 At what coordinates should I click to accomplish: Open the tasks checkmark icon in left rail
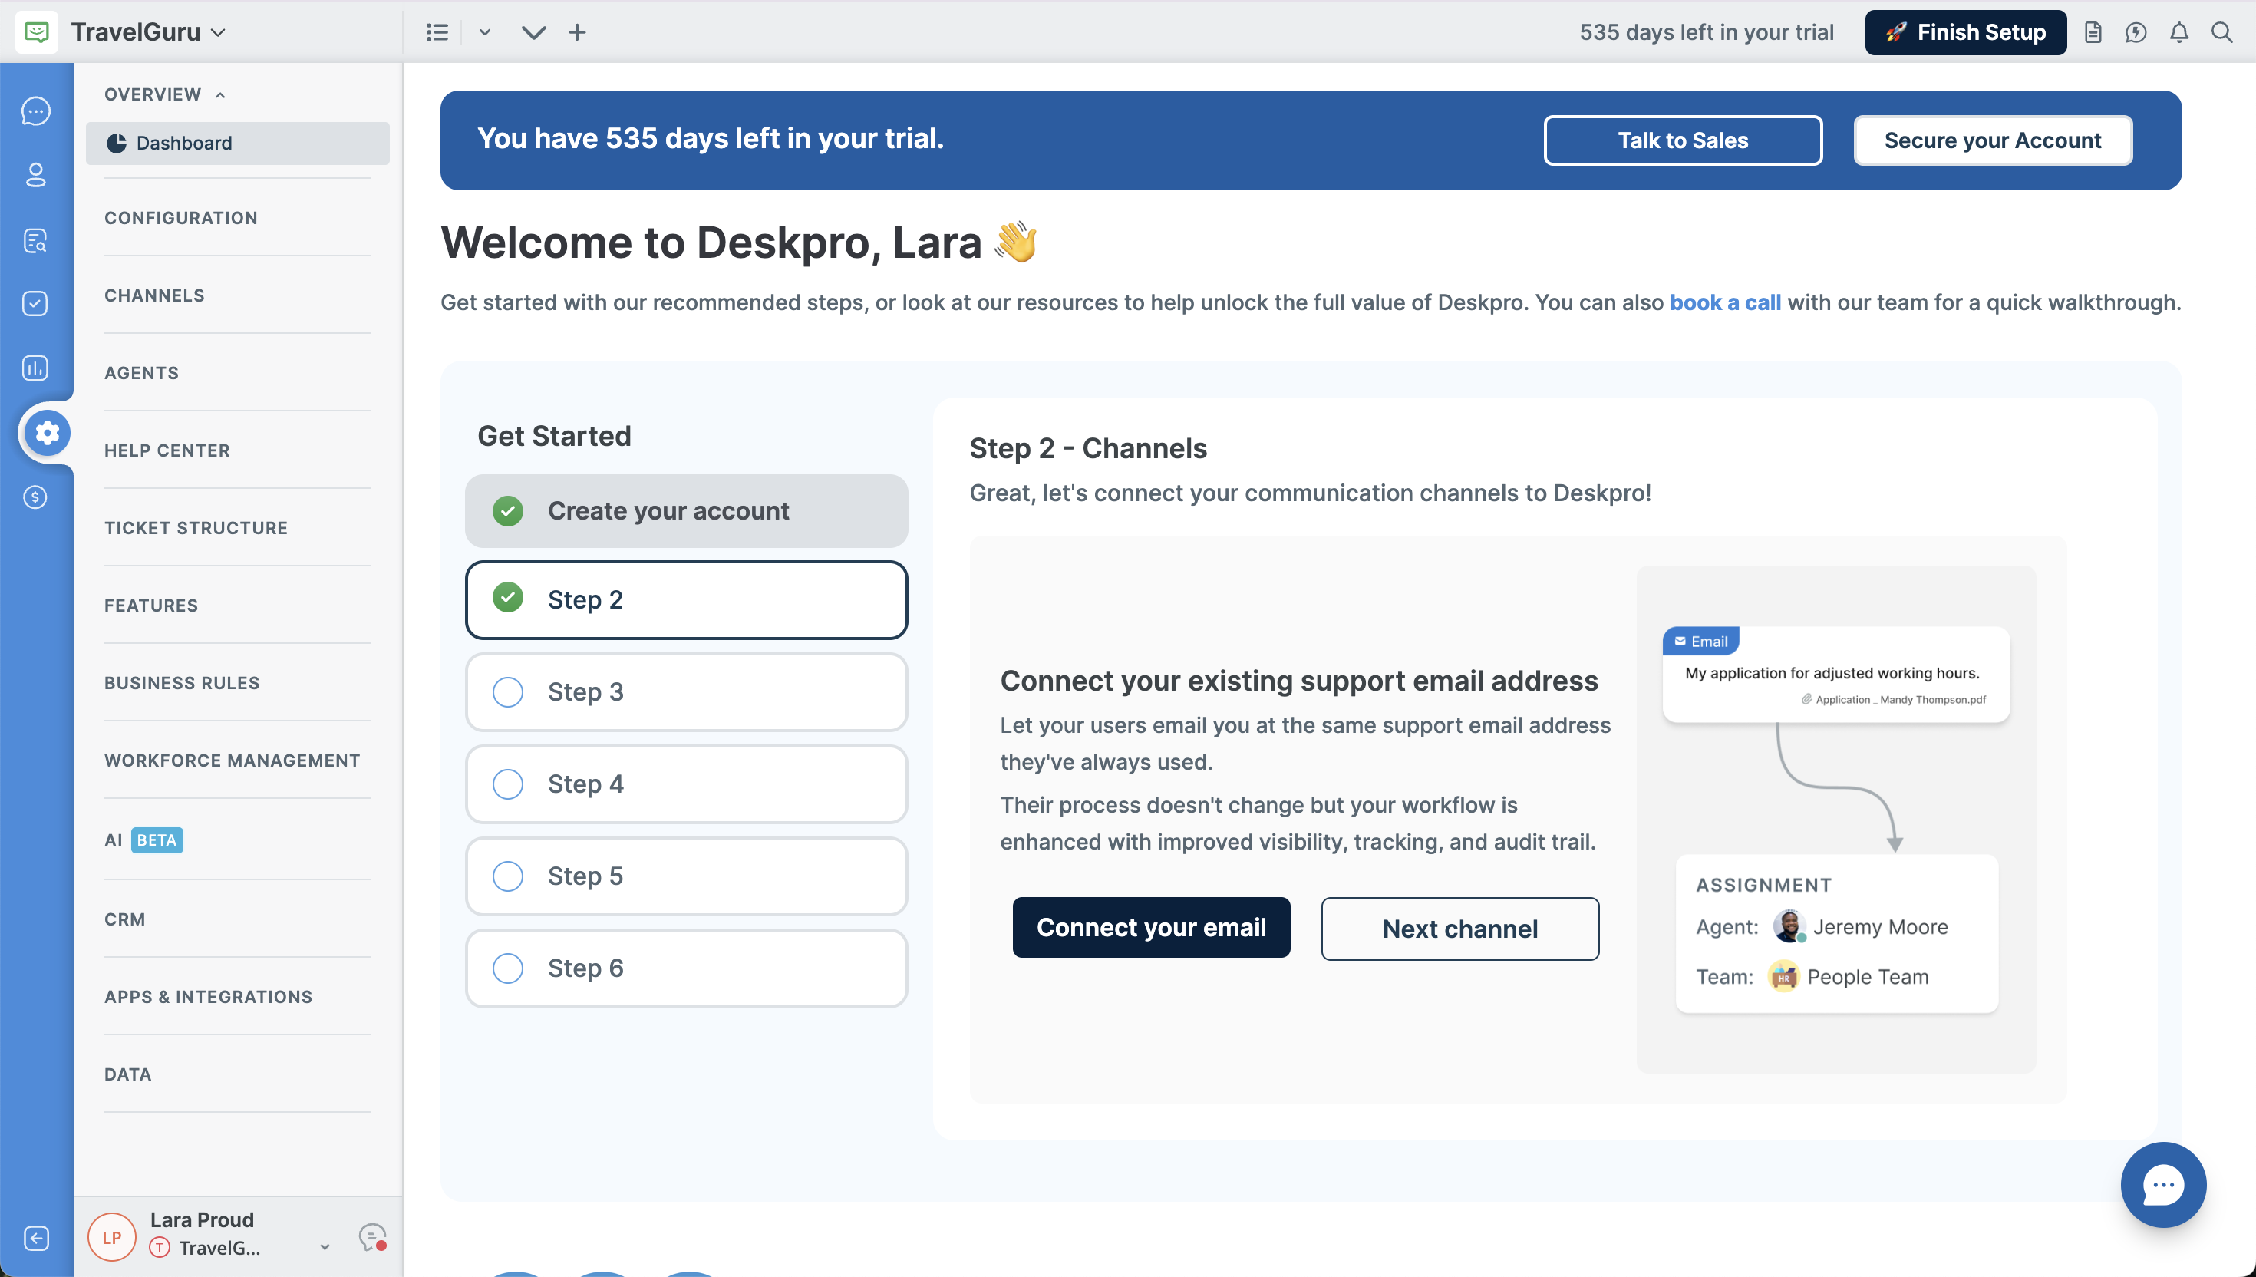click(x=36, y=303)
